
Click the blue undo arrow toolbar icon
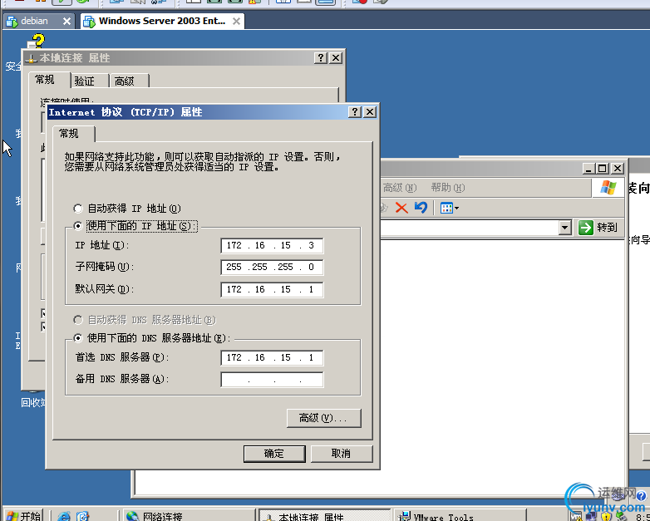421,208
